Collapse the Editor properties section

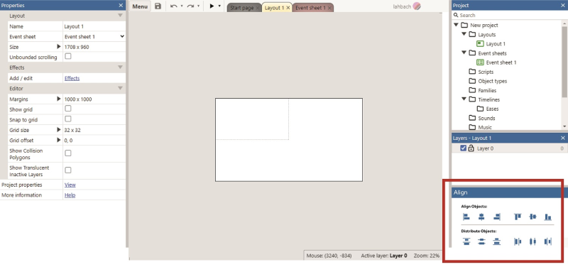tap(120, 88)
